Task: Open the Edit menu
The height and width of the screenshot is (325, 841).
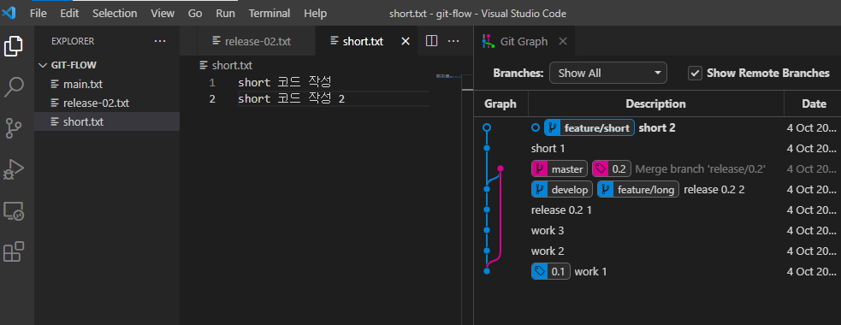Action: click(69, 13)
